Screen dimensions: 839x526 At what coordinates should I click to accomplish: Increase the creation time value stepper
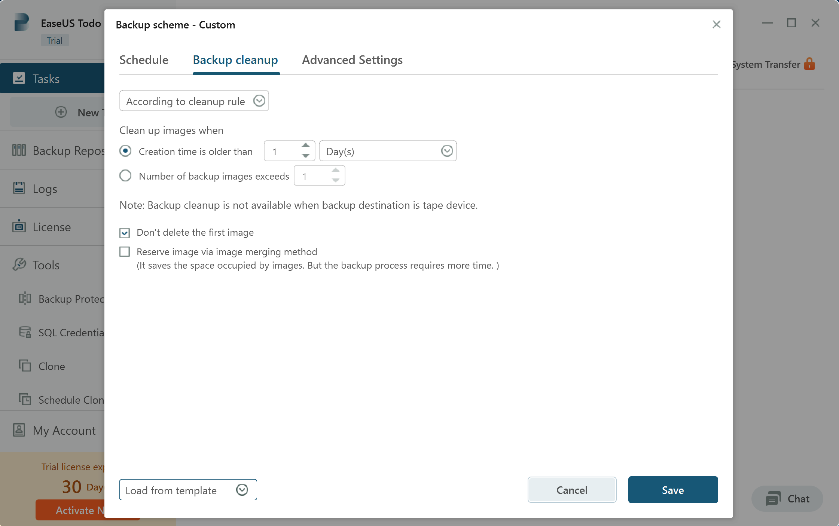(306, 146)
